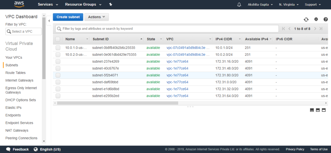This screenshot has height=153, width=331.
Task: Select the checkbox for subnet-237e4269
Action: click(58, 62)
